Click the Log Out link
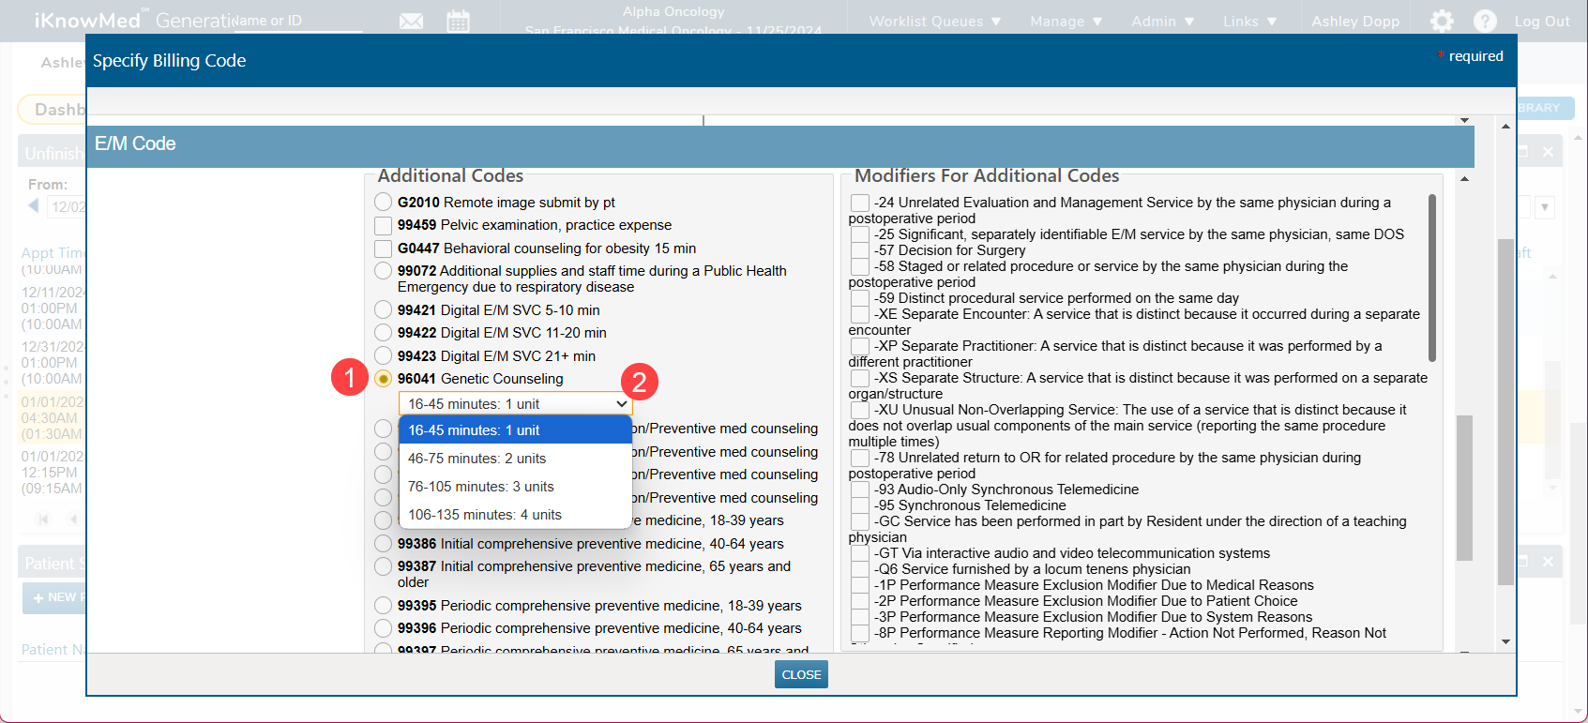Viewport: 1588px width, 723px height. 1541,21
